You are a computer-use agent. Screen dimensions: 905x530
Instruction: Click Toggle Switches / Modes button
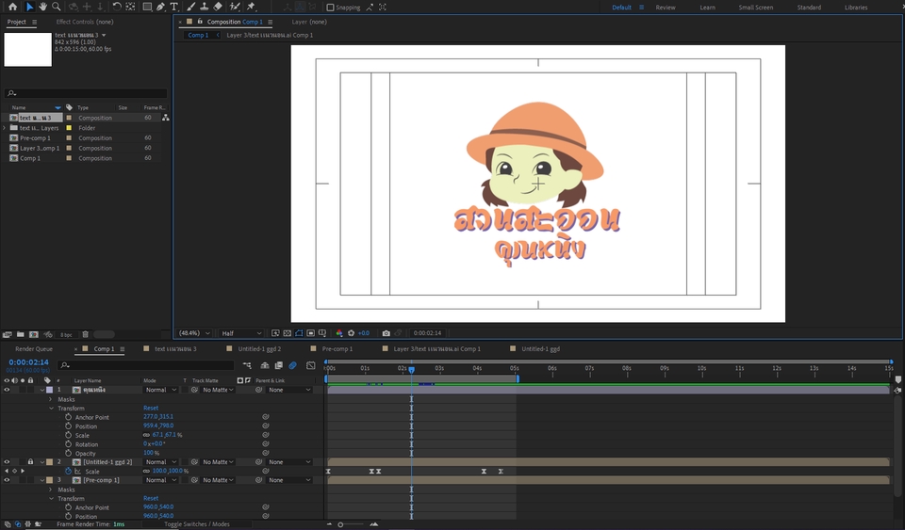coord(197,524)
